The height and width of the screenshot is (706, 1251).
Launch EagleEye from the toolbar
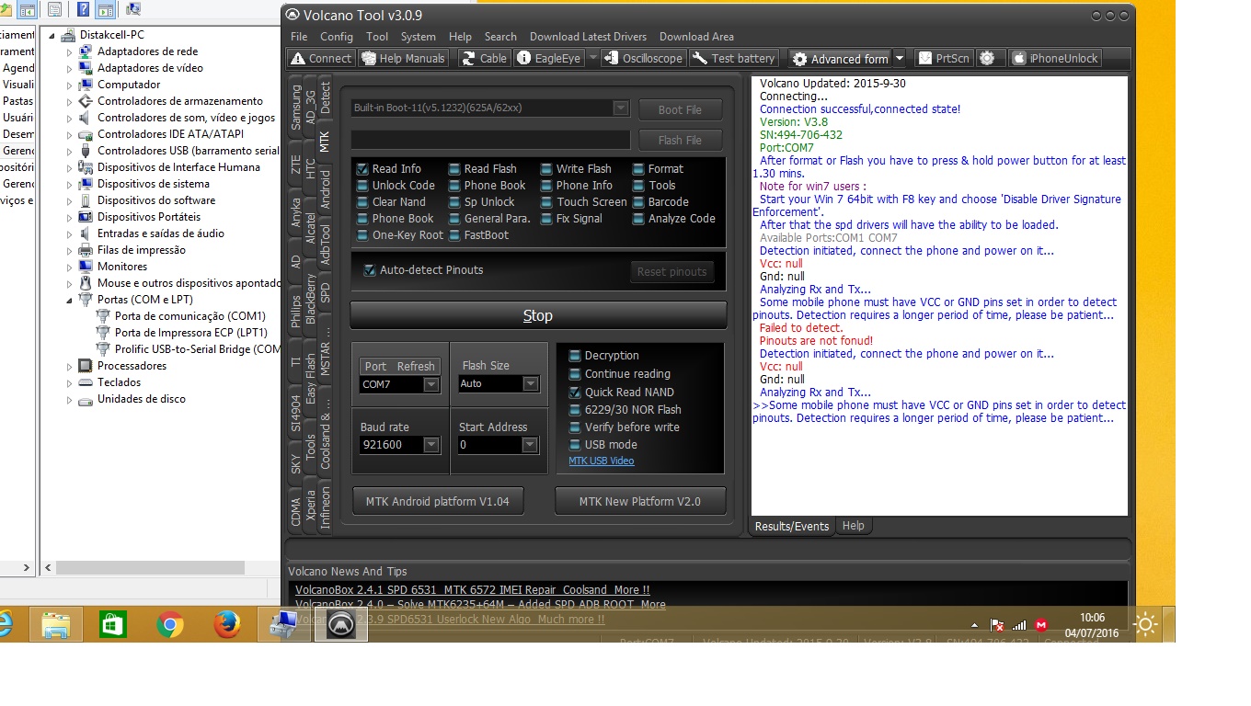coord(549,58)
